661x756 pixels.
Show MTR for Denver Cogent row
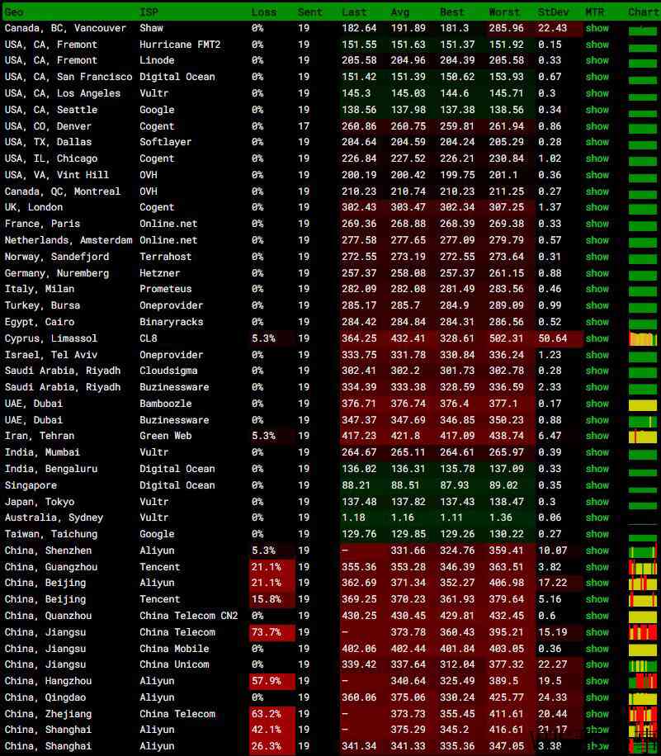point(597,126)
